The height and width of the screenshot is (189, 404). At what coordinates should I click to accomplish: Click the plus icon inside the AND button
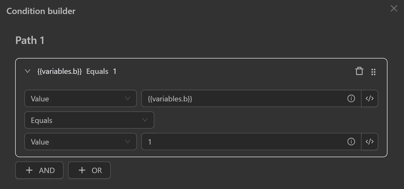click(x=29, y=170)
